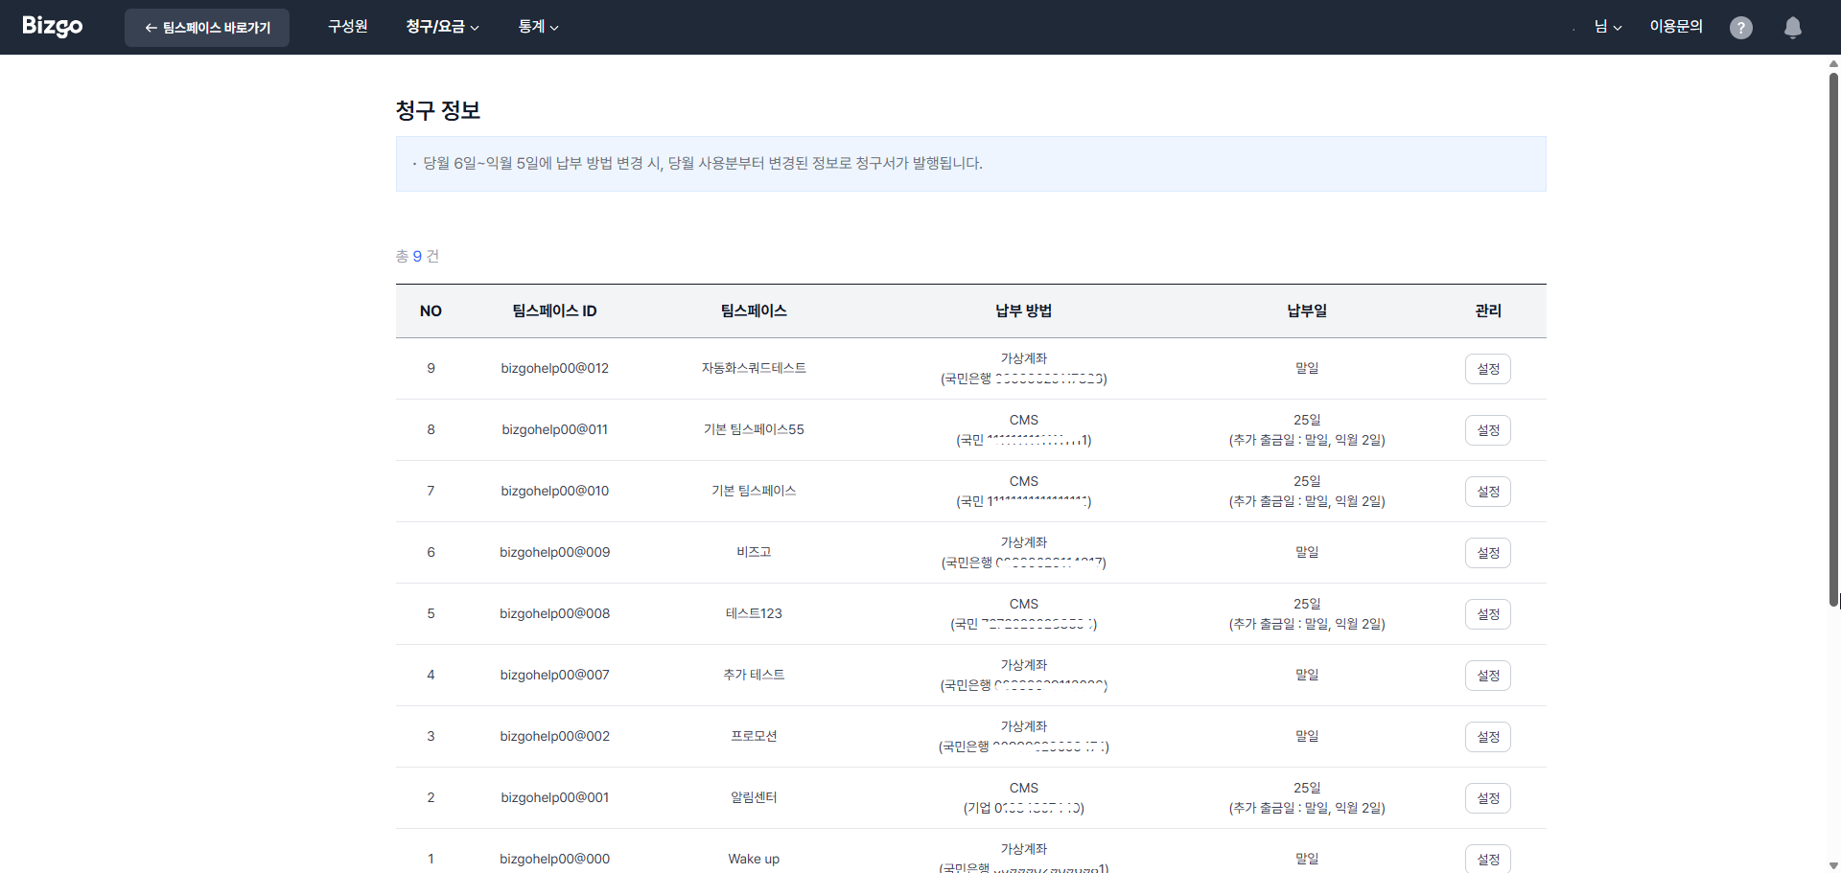The image size is (1841, 873).
Task: Click 설정 button for 비즈고 teamspace
Action: [1487, 552]
